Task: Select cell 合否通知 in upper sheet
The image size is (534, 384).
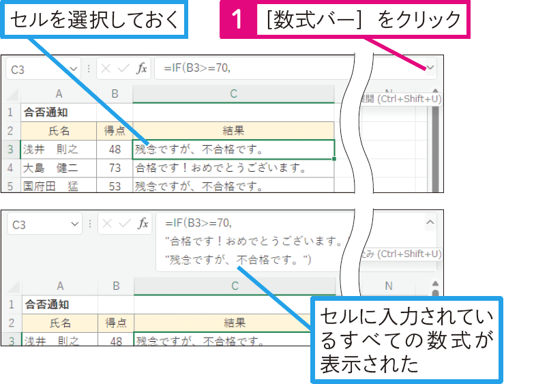Action: [x=59, y=112]
